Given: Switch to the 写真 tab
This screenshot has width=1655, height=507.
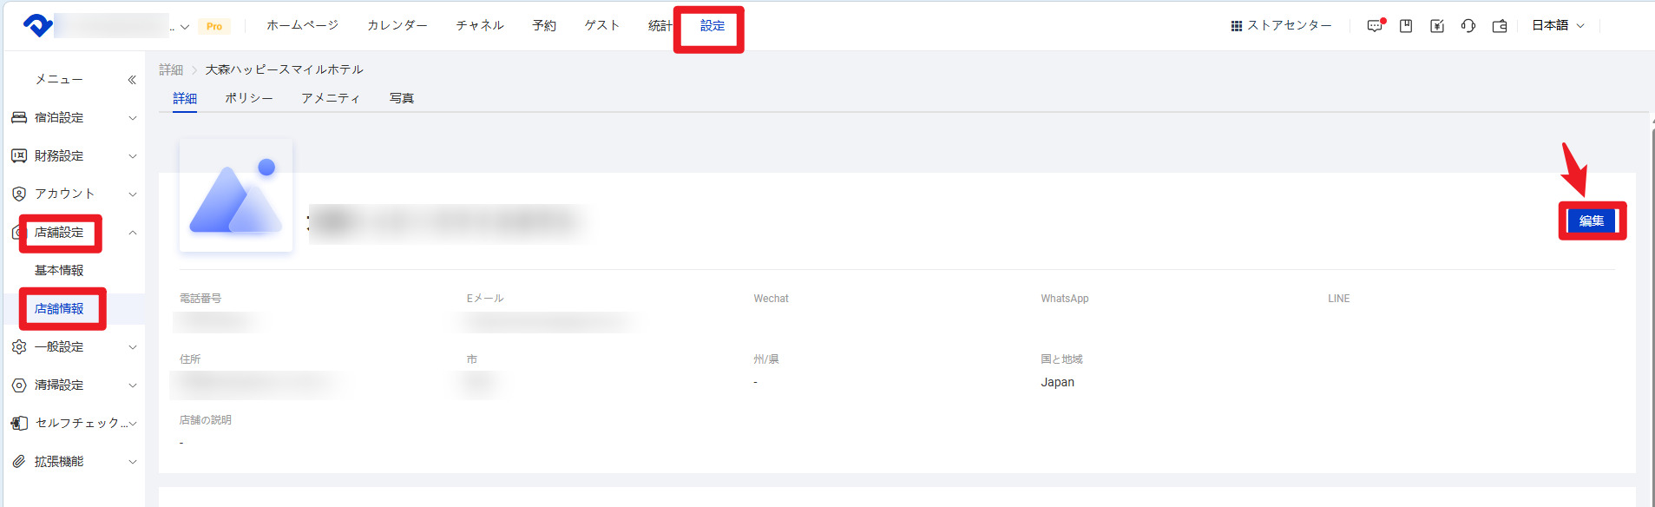Looking at the screenshot, I should (x=402, y=98).
